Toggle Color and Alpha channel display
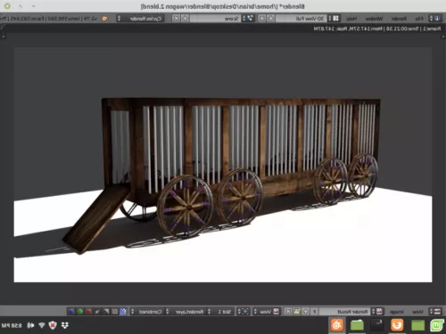The image size is (446, 334). pos(123,312)
